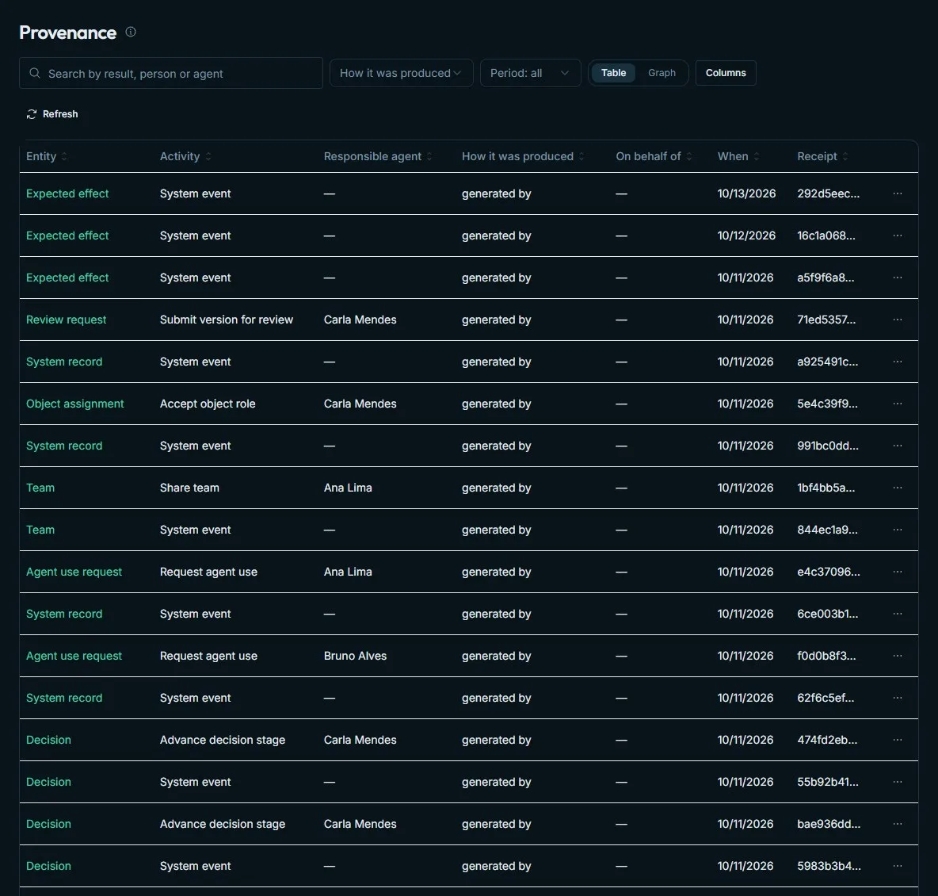Viewport: 938px width, 896px height.
Task: Open row menu for receipt 5e4c39f9
Action: click(898, 403)
